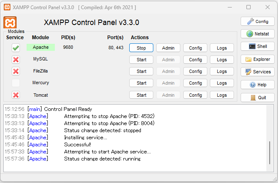Image resolution: width=278 pixels, height=183 pixels.
Task: Click the Apache ports 80, 443
Action: pos(116,48)
